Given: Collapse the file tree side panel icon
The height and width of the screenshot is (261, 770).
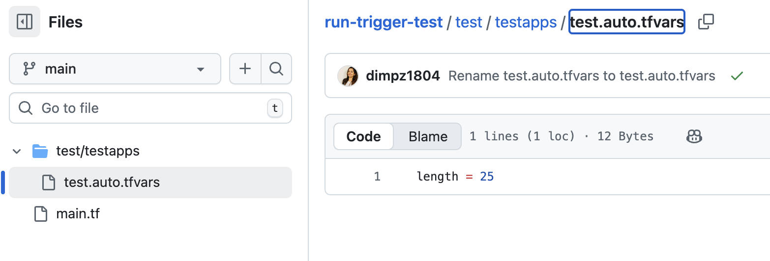Looking at the screenshot, I should coord(24,22).
